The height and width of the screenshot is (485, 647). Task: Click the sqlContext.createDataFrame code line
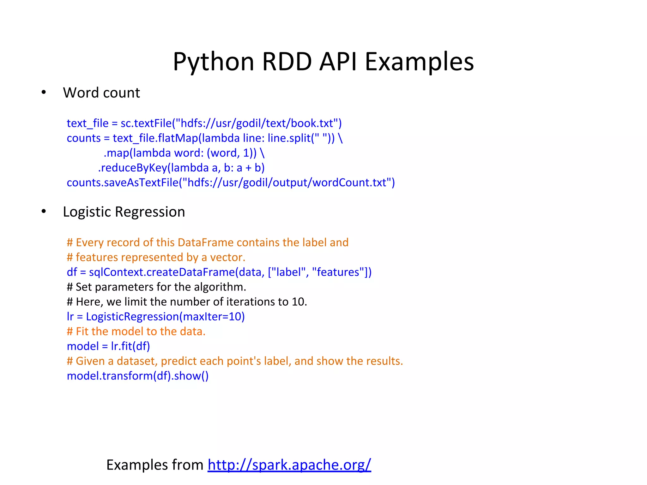219,272
